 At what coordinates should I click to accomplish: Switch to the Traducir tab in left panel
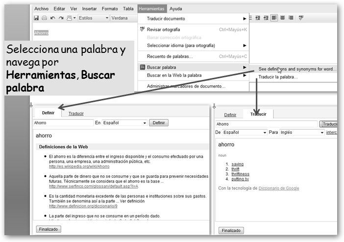click(x=76, y=114)
